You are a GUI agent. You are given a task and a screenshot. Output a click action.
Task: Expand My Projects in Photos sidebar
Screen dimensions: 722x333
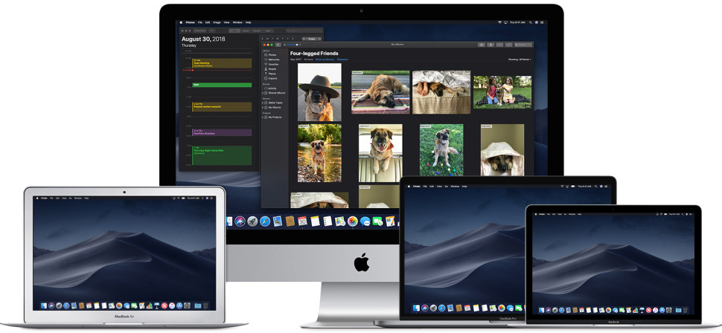point(263,117)
